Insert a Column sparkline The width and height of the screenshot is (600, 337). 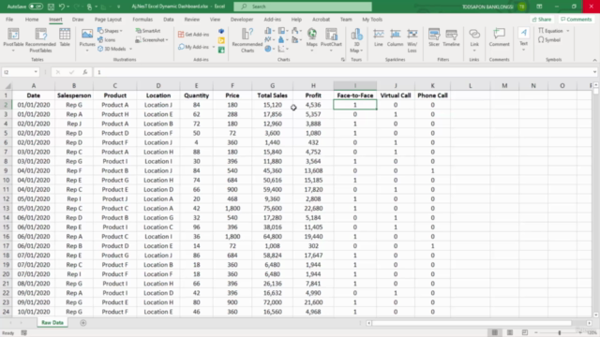click(x=395, y=37)
